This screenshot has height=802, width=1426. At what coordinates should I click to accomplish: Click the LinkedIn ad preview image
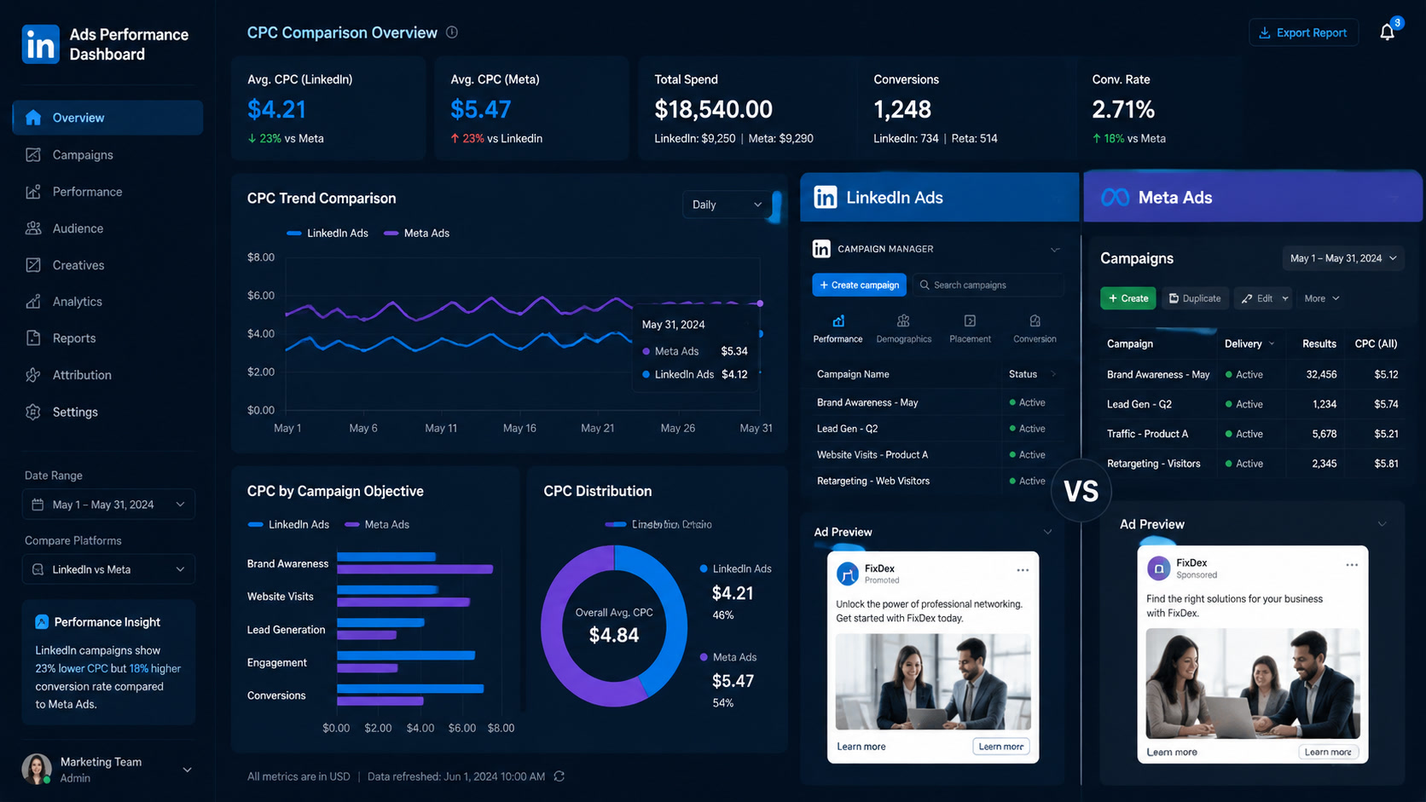(933, 682)
